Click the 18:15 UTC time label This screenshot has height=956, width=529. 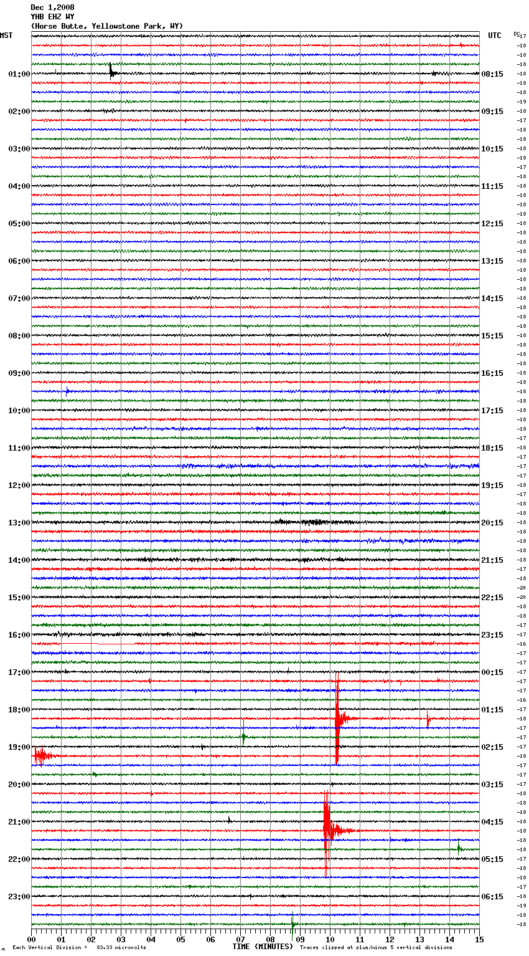click(492, 448)
